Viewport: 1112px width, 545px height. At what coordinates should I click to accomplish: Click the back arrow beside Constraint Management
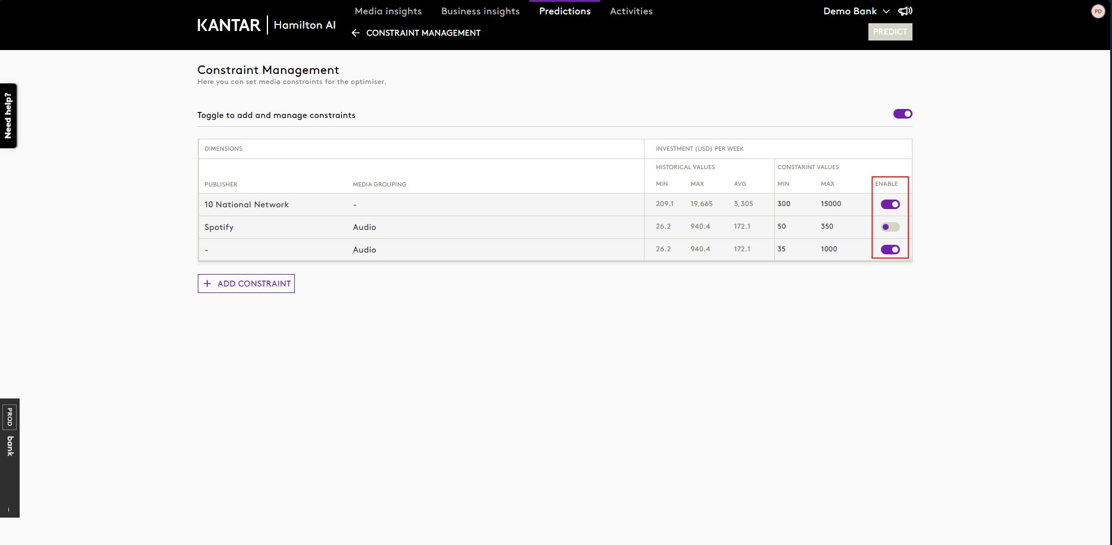coord(356,33)
